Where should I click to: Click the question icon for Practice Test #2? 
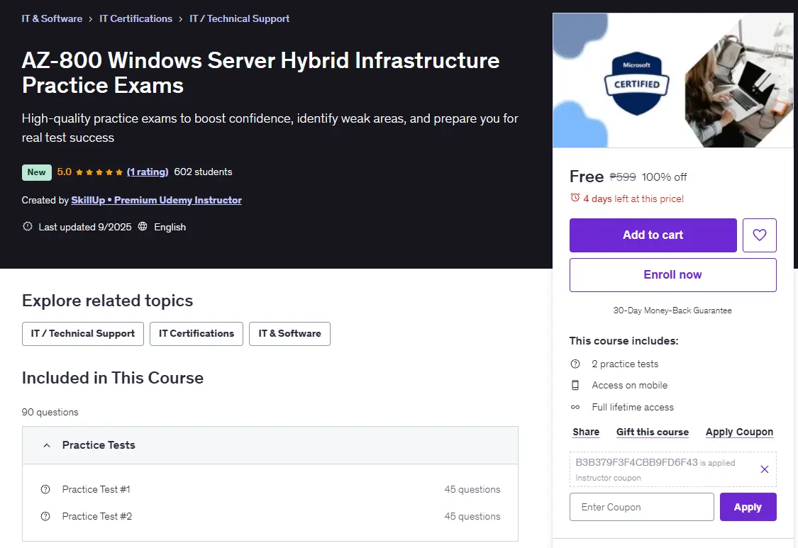45,516
